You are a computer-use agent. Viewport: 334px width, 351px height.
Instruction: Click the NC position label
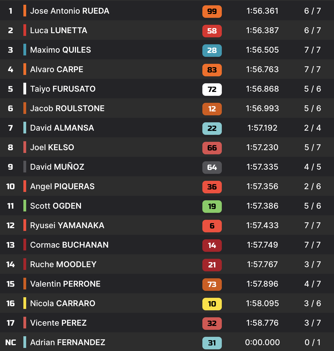(x=11, y=342)
